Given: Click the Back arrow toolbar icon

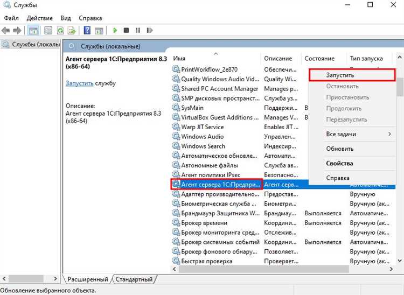Looking at the screenshot, I should tap(6, 31).
